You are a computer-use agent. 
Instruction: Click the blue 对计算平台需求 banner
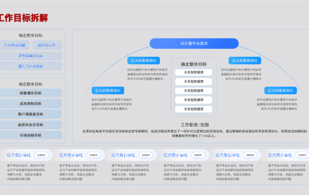pos(194,43)
